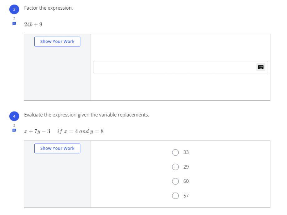
Task: Click gray work panel below question 4's Show Your Work
Action: click(x=57, y=181)
